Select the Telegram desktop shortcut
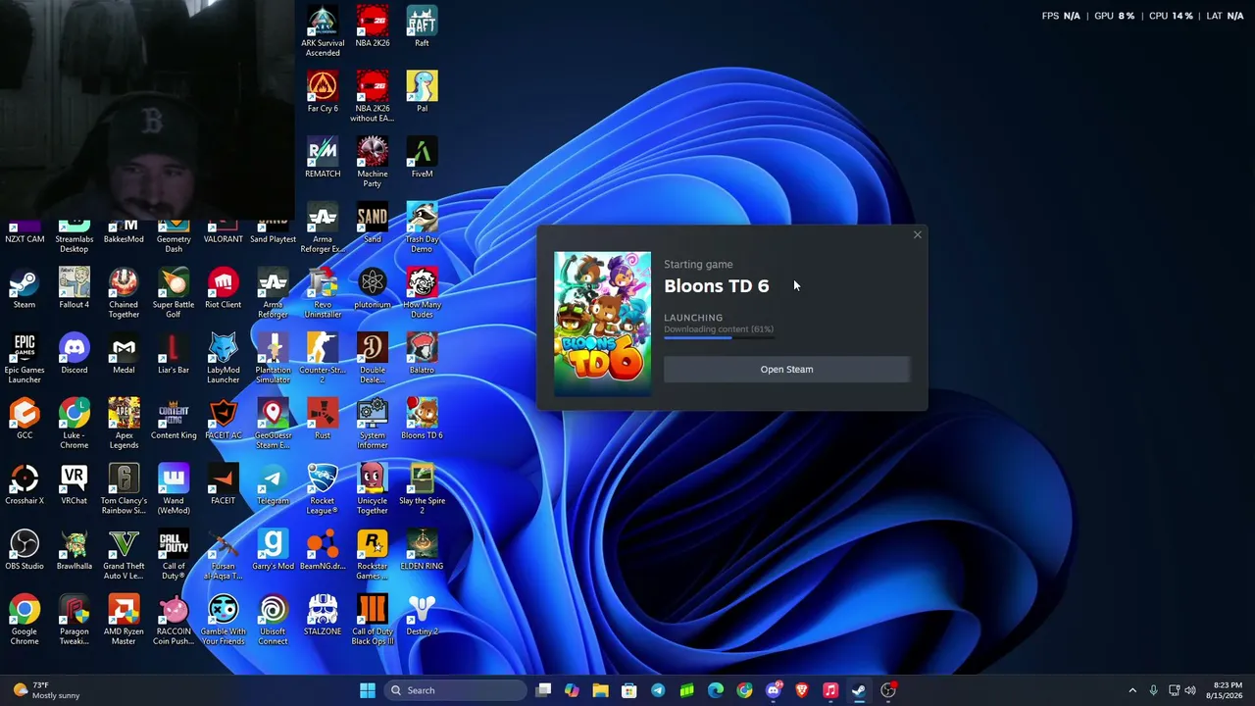This screenshot has width=1255, height=706. pos(273,486)
